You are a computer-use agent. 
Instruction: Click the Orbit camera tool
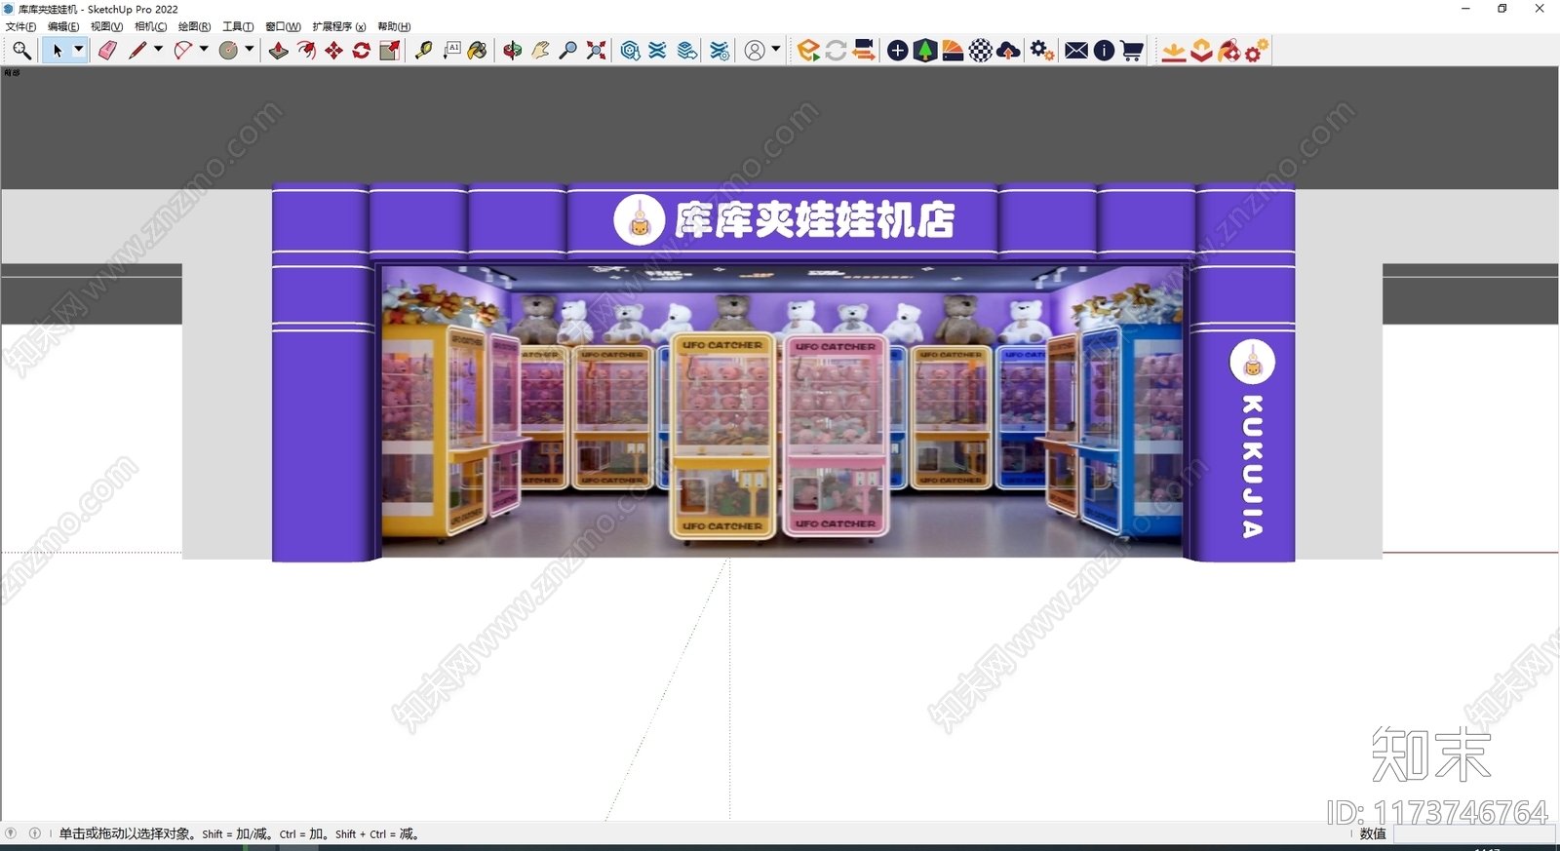pyautogui.click(x=513, y=51)
